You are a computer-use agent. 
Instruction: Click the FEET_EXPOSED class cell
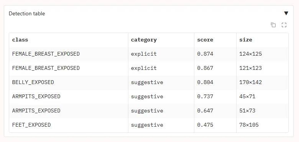(69, 125)
